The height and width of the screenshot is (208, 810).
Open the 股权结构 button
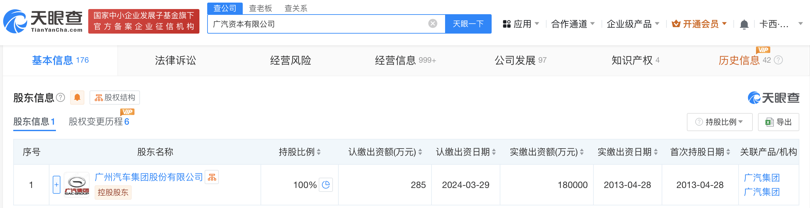(x=115, y=98)
